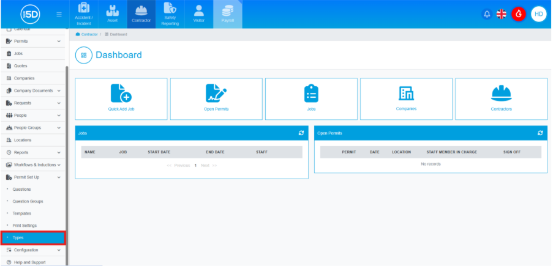Open the HD user profile avatar
The height and width of the screenshot is (266, 553).
pos(538,14)
